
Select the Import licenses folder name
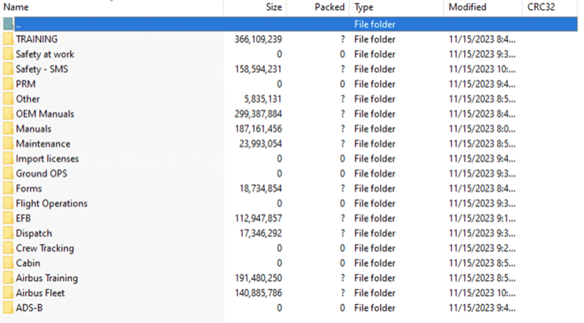[x=47, y=159]
